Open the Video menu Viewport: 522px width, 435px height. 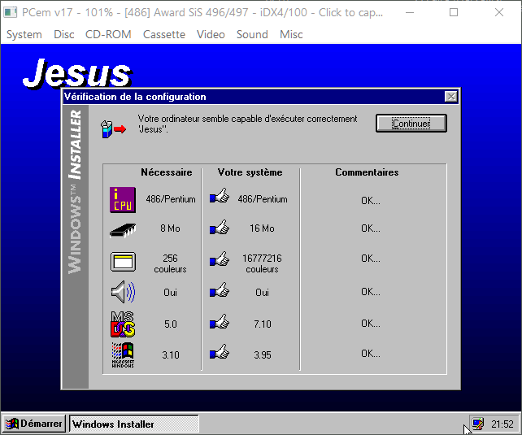tap(211, 34)
